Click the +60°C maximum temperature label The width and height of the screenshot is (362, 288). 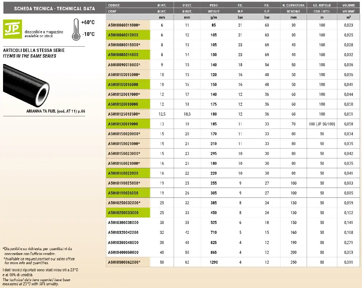88,23
